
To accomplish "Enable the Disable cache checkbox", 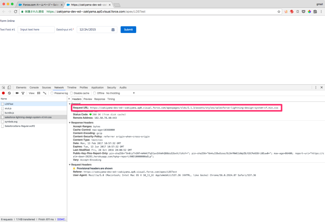I will click(71, 93).
